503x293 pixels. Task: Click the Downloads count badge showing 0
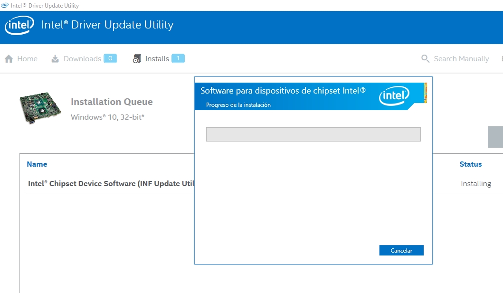click(110, 58)
